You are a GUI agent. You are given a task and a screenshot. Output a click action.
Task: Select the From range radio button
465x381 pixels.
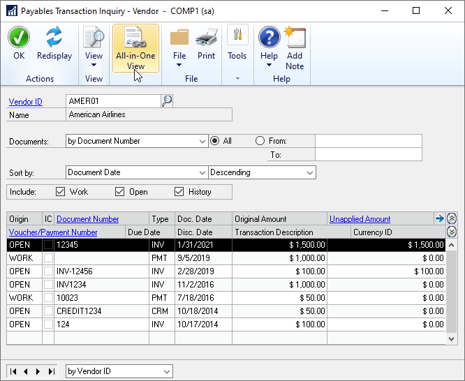[260, 140]
